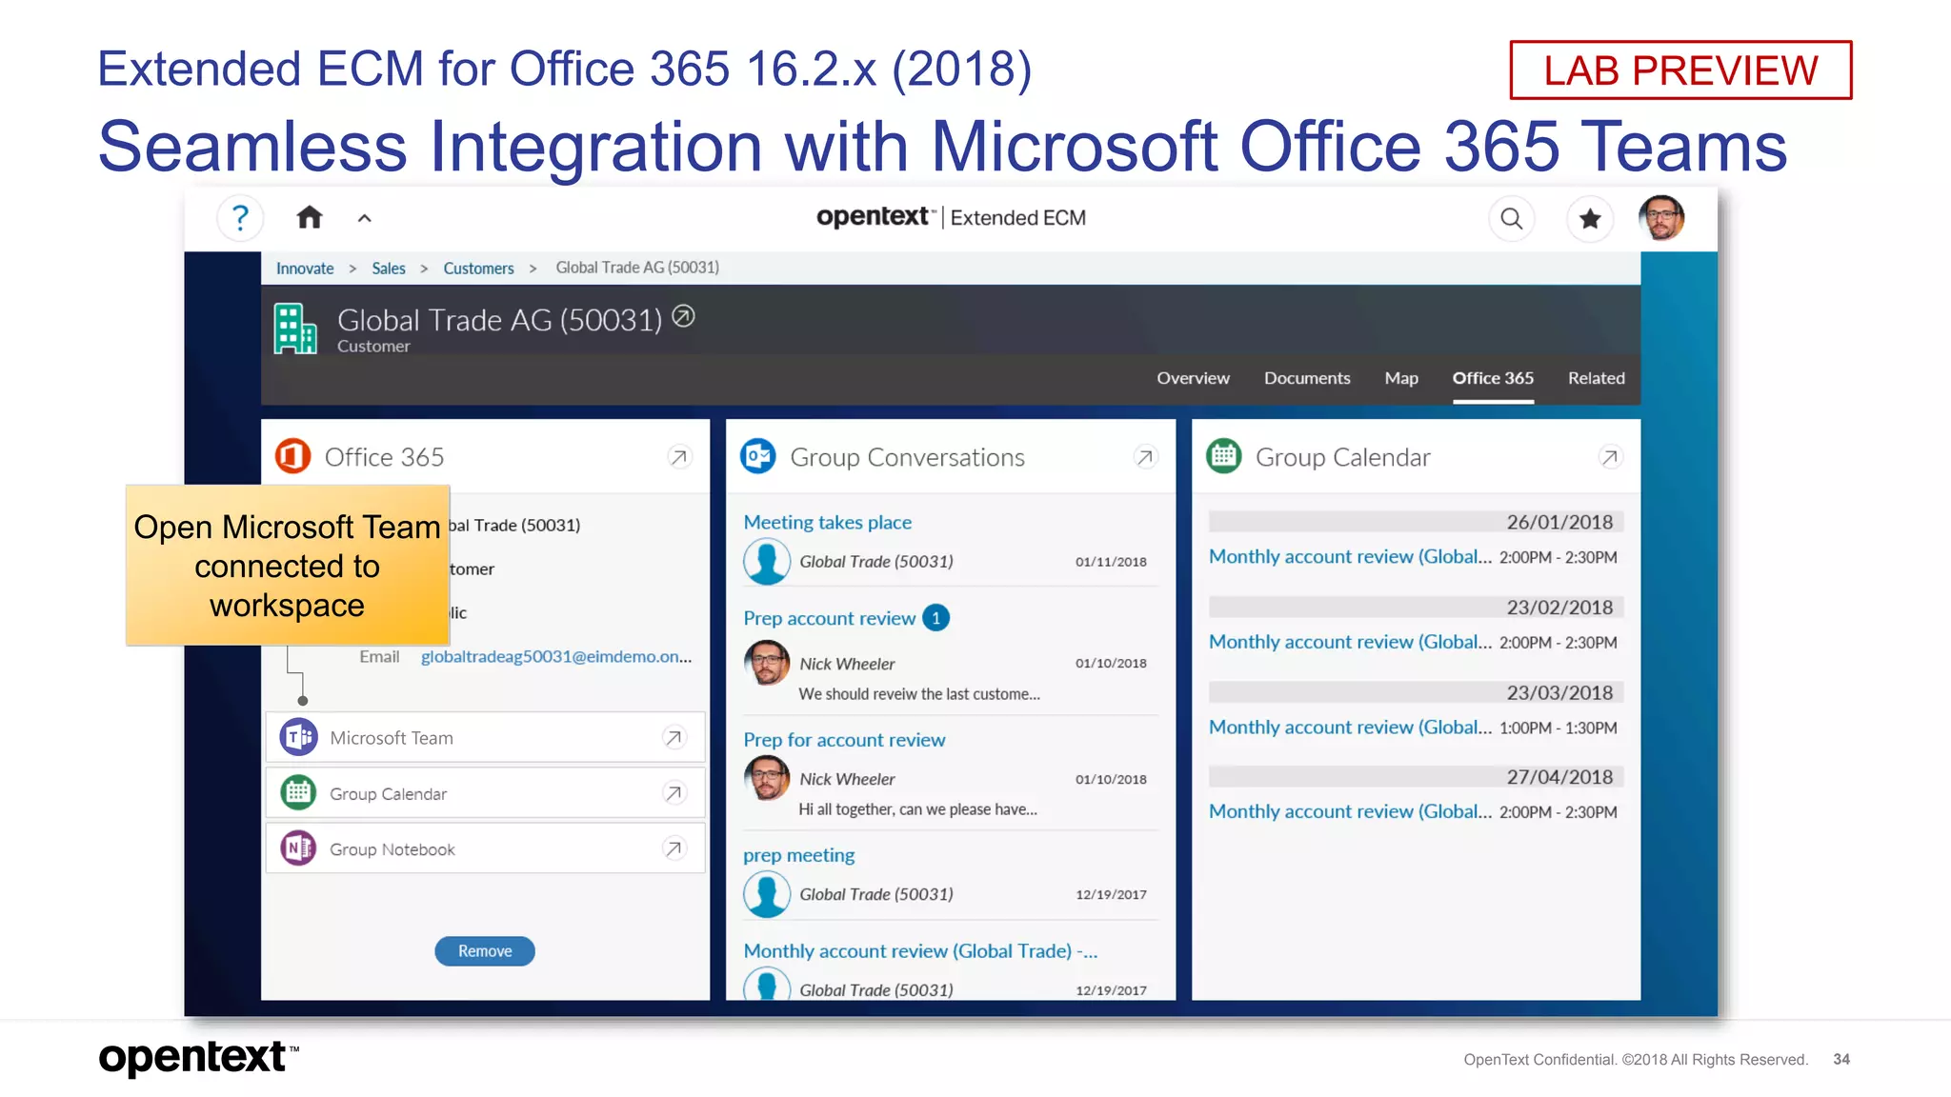Screen dimensions: 1951x1097
Task: Open 'Meeting takes place' conversation
Action: 828,522
